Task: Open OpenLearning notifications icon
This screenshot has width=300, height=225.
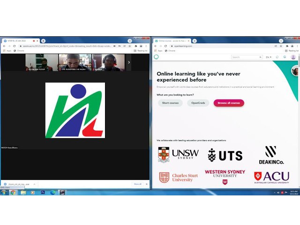Action: [x=285, y=57]
